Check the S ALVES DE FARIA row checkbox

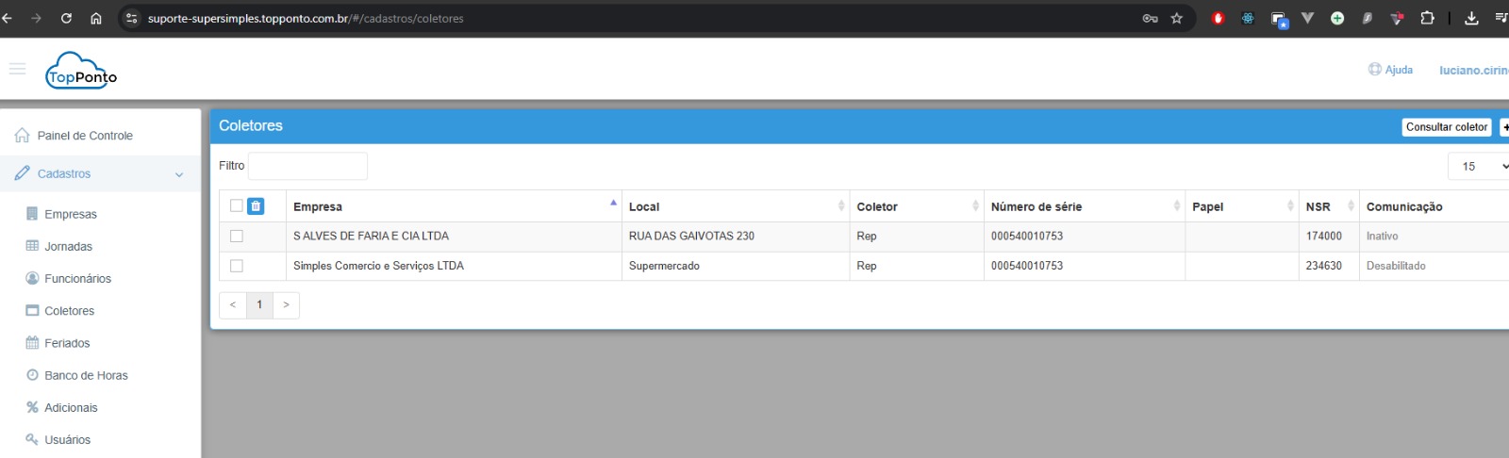click(x=237, y=237)
